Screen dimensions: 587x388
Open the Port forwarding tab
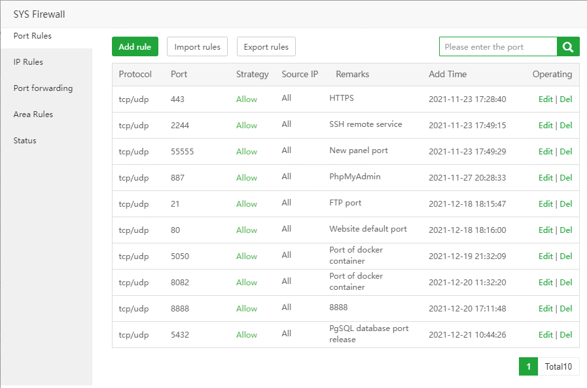(x=43, y=88)
